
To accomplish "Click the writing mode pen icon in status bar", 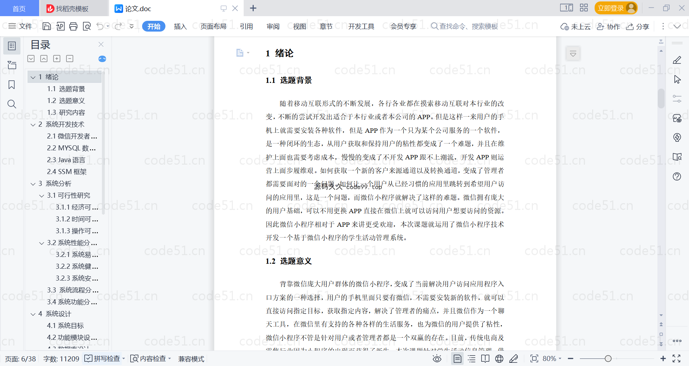I will tap(514, 358).
